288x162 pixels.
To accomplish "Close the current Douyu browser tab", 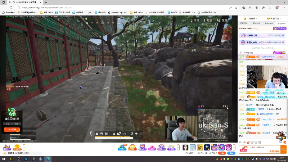I will pyautogui.click(x=41, y=3).
